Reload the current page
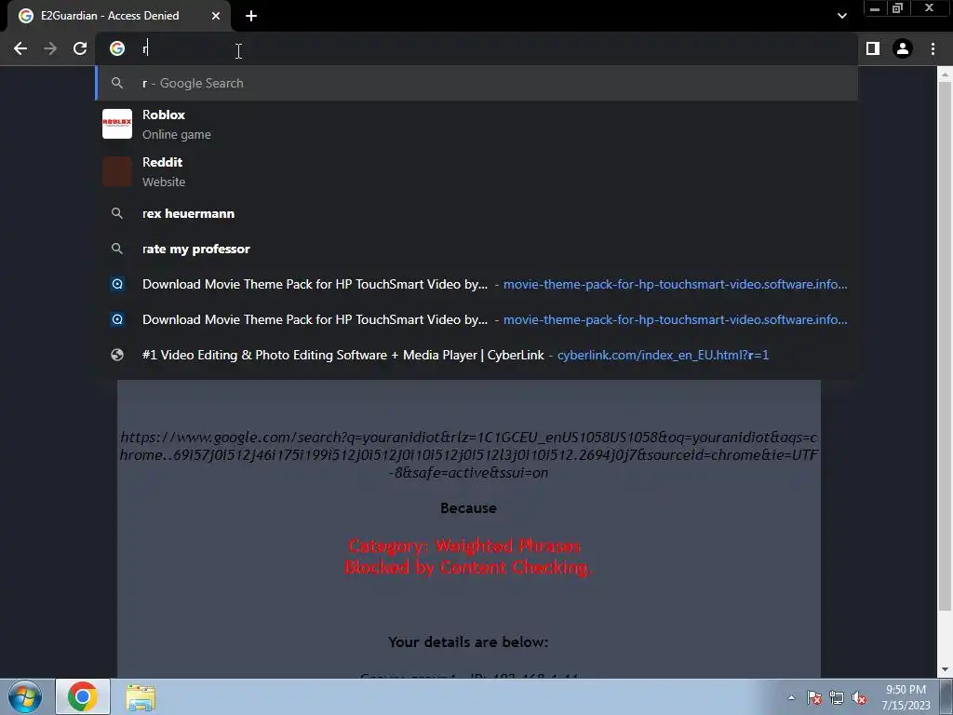 [80, 48]
